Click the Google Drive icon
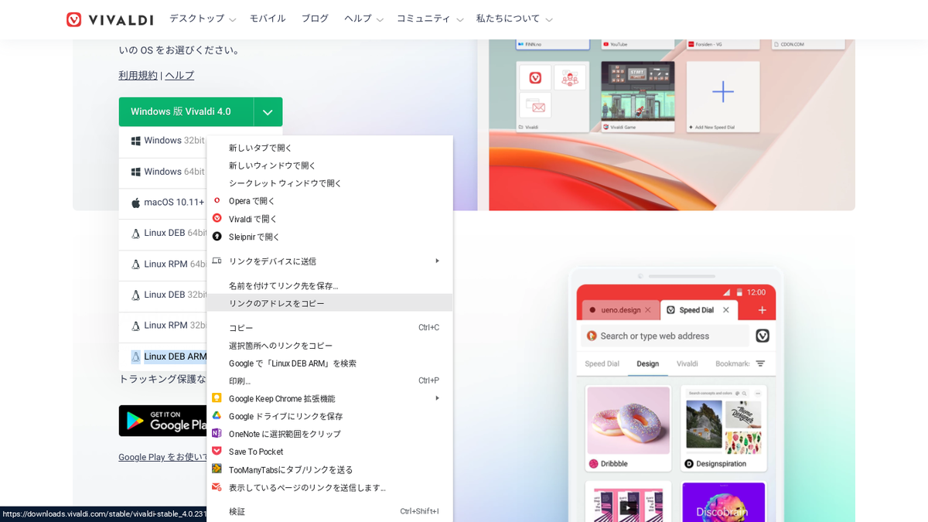This screenshot has height=522, width=928. tap(217, 415)
